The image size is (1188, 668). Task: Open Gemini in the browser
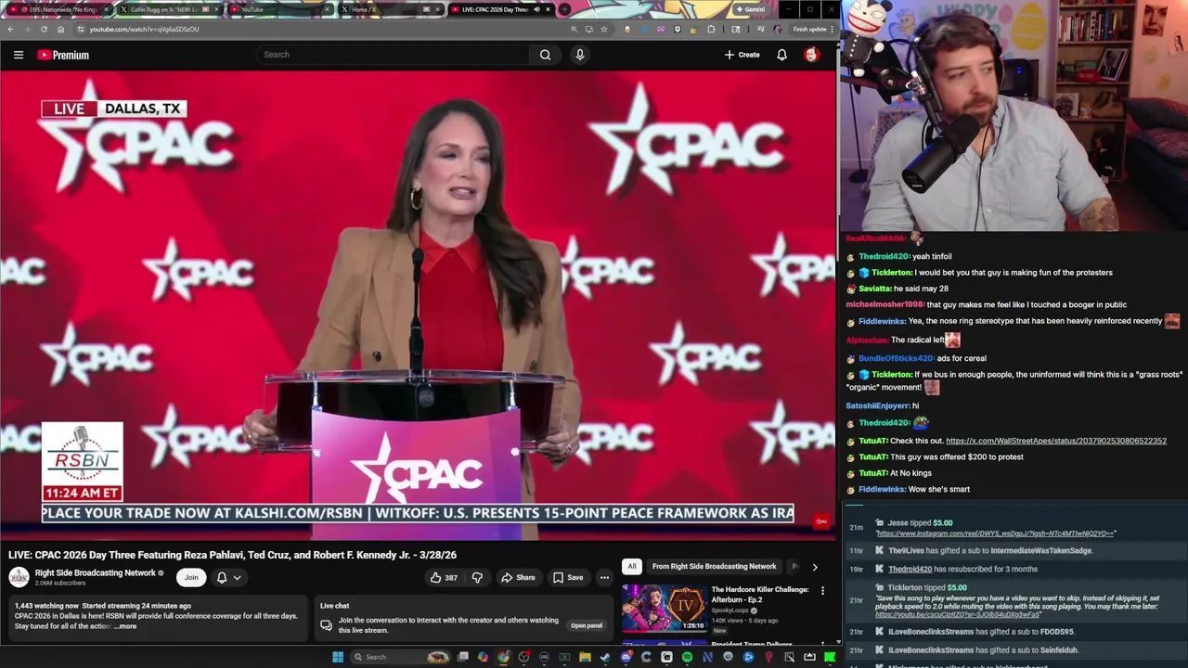point(750,9)
